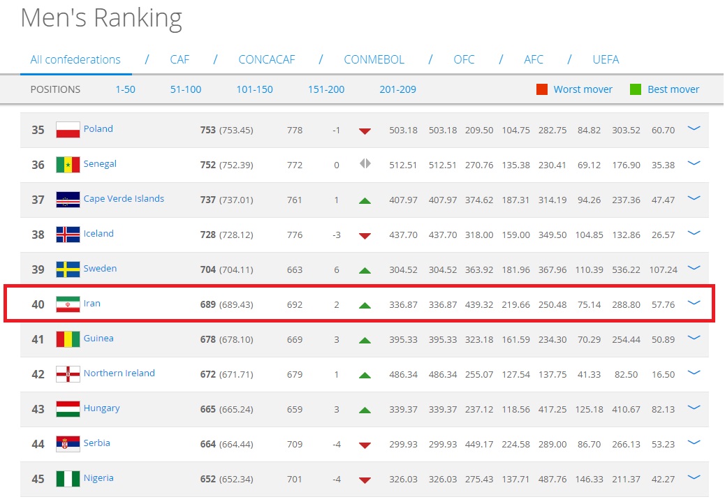
Task: Expand the Guinea row details chevron
Action: click(x=694, y=338)
